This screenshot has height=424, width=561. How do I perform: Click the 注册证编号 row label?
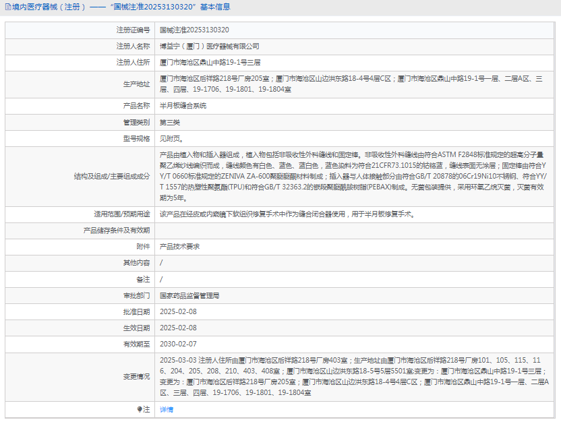tap(133, 30)
